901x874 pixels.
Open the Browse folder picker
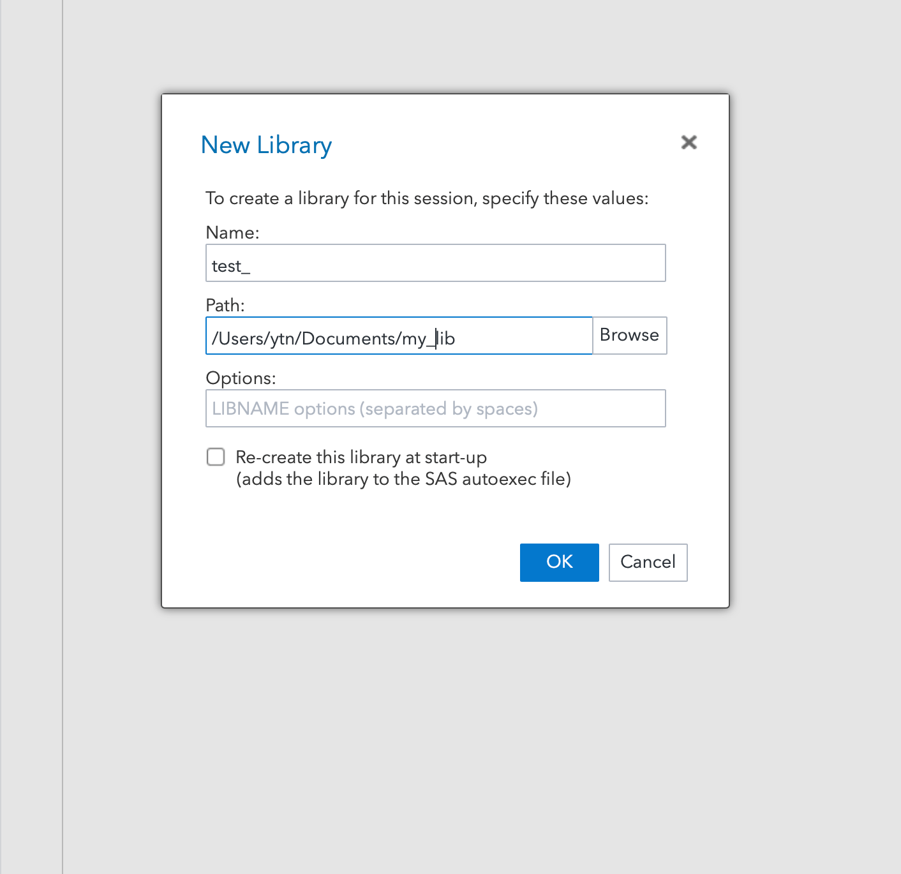pyautogui.click(x=629, y=336)
